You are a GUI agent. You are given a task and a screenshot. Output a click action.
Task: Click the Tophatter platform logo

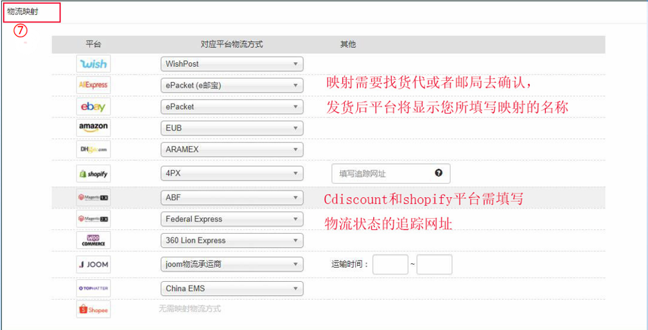[93, 288]
